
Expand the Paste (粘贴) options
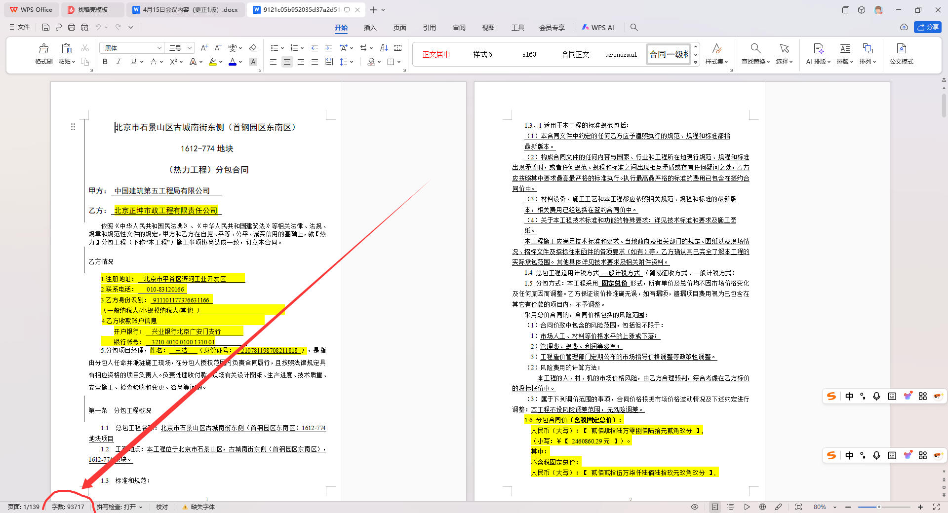click(67, 62)
